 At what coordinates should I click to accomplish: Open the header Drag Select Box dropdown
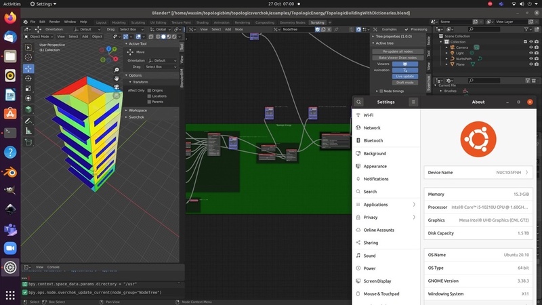click(130, 29)
